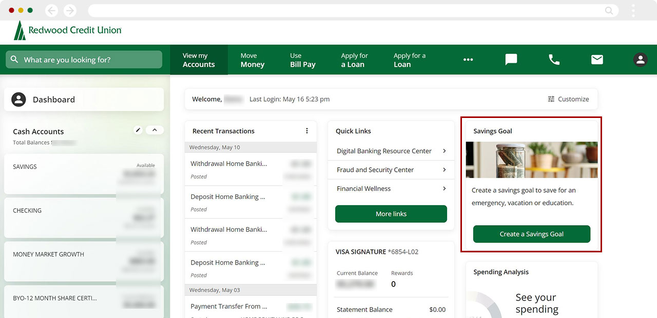
Task: Click the More links button
Action: point(391,214)
